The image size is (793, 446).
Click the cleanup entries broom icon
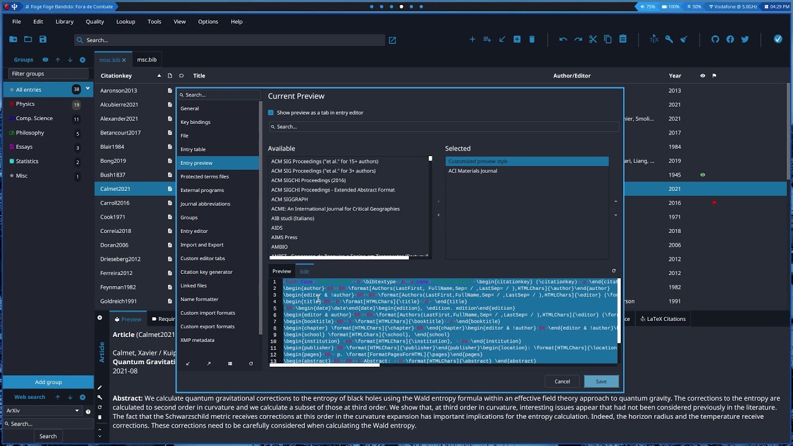click(684, 40)
